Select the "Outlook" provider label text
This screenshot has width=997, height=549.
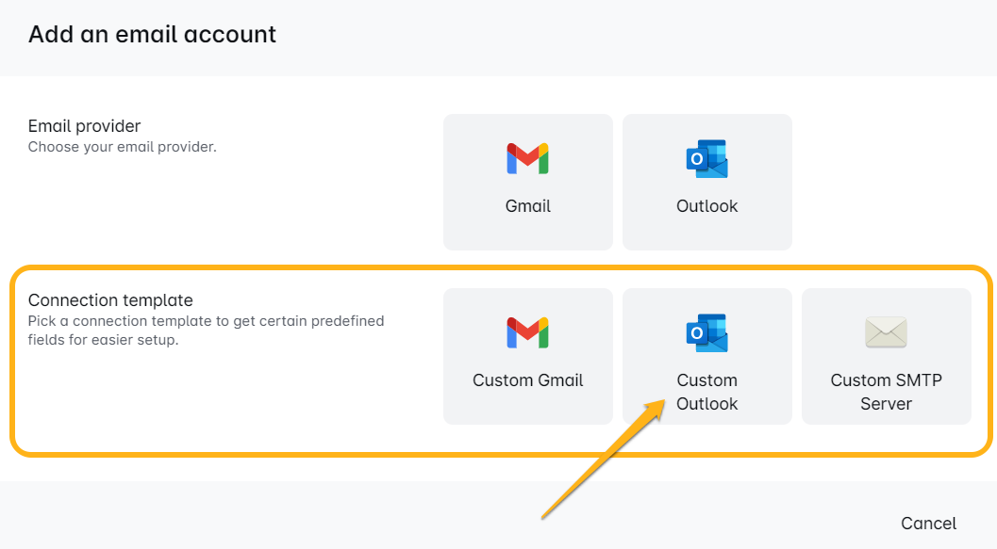(x=706, y=206)
